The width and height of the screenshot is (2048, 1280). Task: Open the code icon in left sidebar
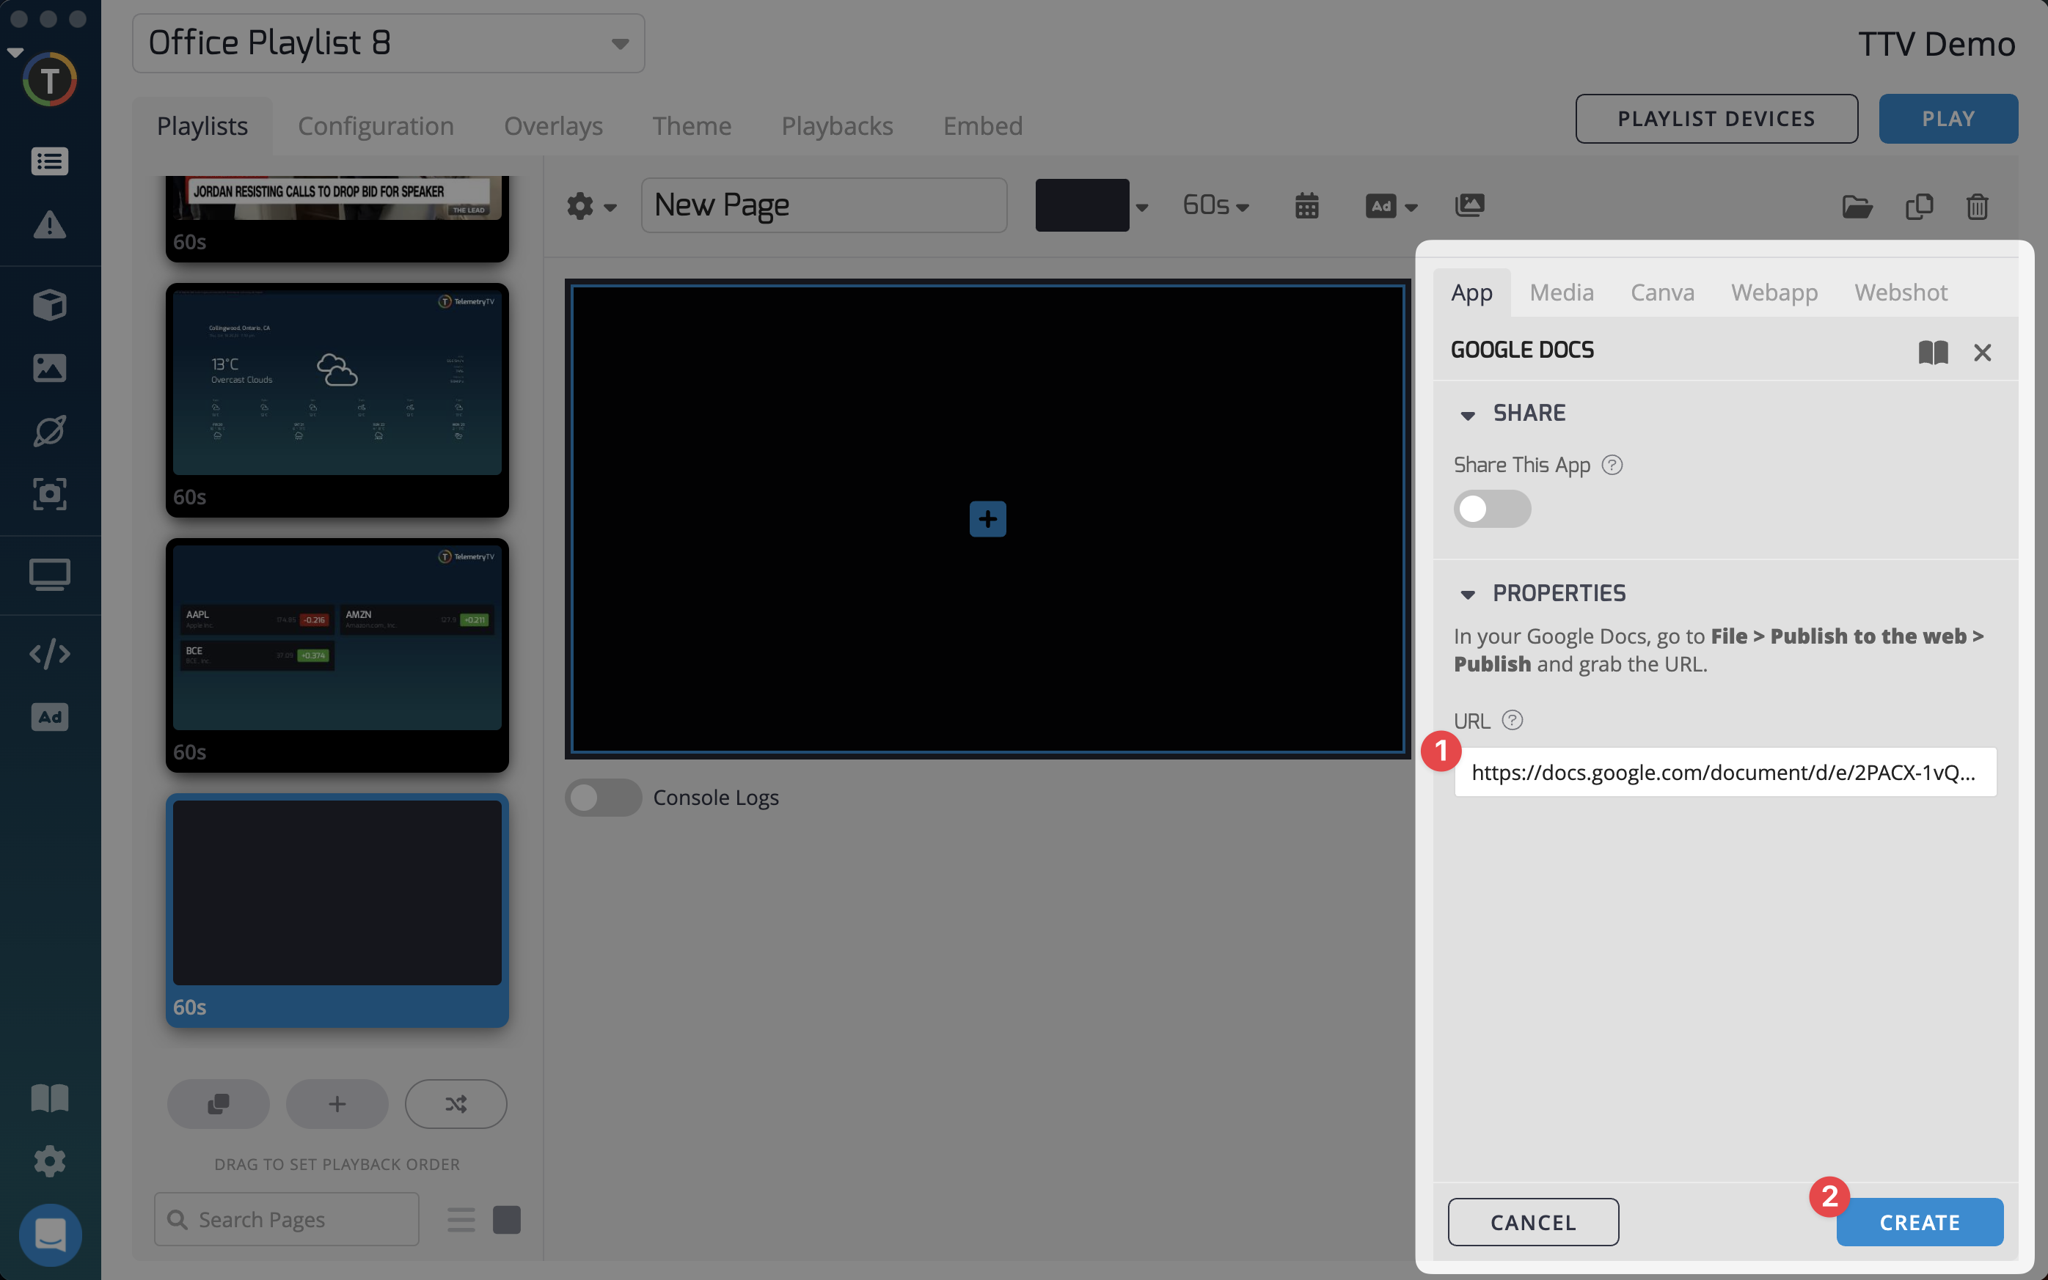(49, 653)
